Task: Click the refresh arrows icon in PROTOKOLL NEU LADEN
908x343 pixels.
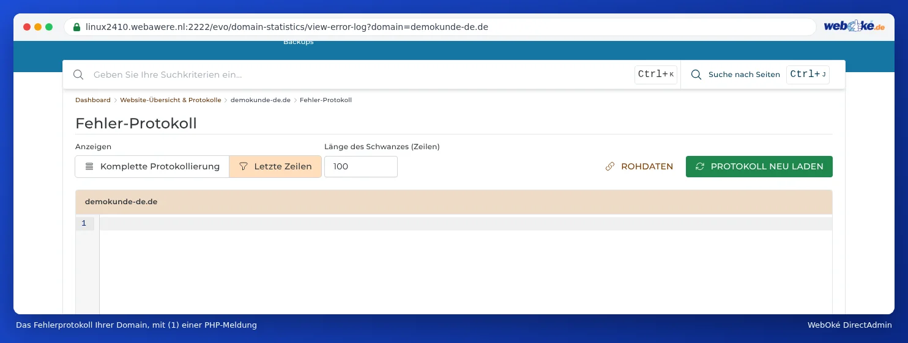Action: coord(701,166)
